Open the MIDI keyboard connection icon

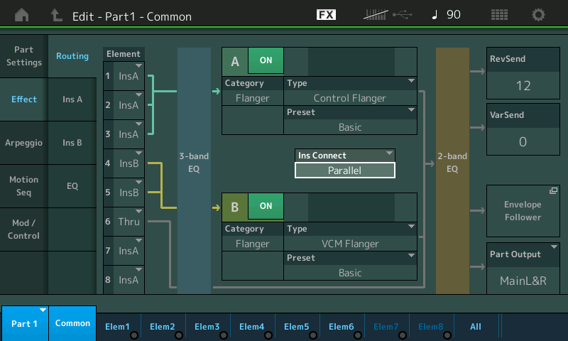(376, 14)
